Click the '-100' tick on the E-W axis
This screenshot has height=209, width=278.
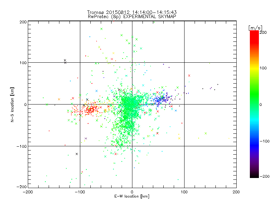[80, 192]
